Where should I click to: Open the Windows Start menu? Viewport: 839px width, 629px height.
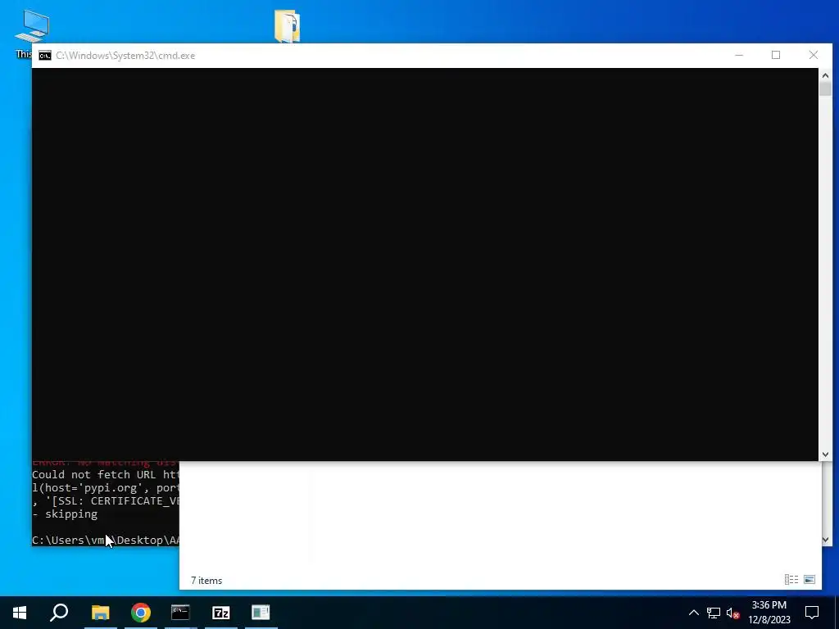[20, 613]
